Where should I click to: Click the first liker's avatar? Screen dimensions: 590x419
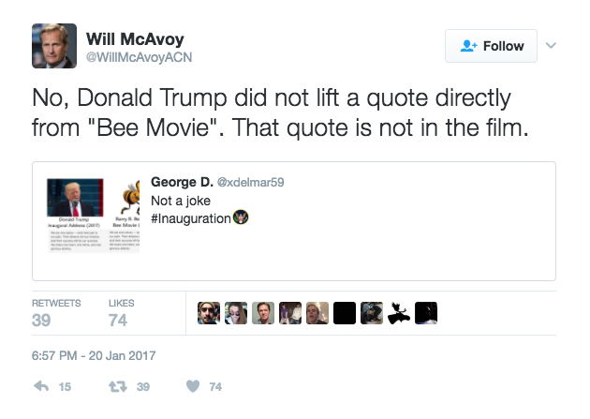click(x=210, y=313)
